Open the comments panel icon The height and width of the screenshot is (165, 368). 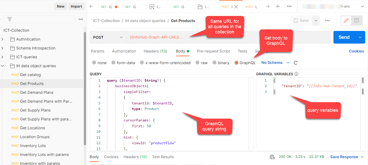tap(357, 20)
